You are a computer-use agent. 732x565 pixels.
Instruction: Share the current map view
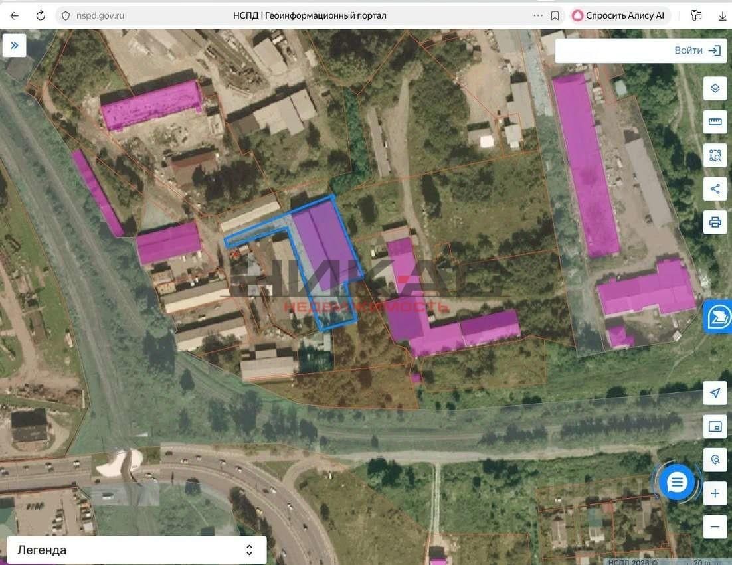[x=715, y=189]
